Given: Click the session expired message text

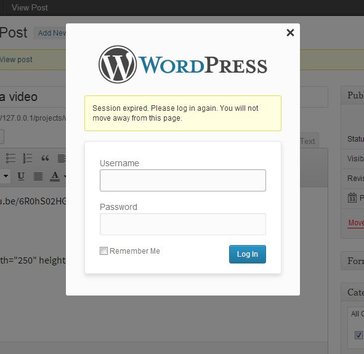Looking at the screenshot, I should click(x=176, y=113).
